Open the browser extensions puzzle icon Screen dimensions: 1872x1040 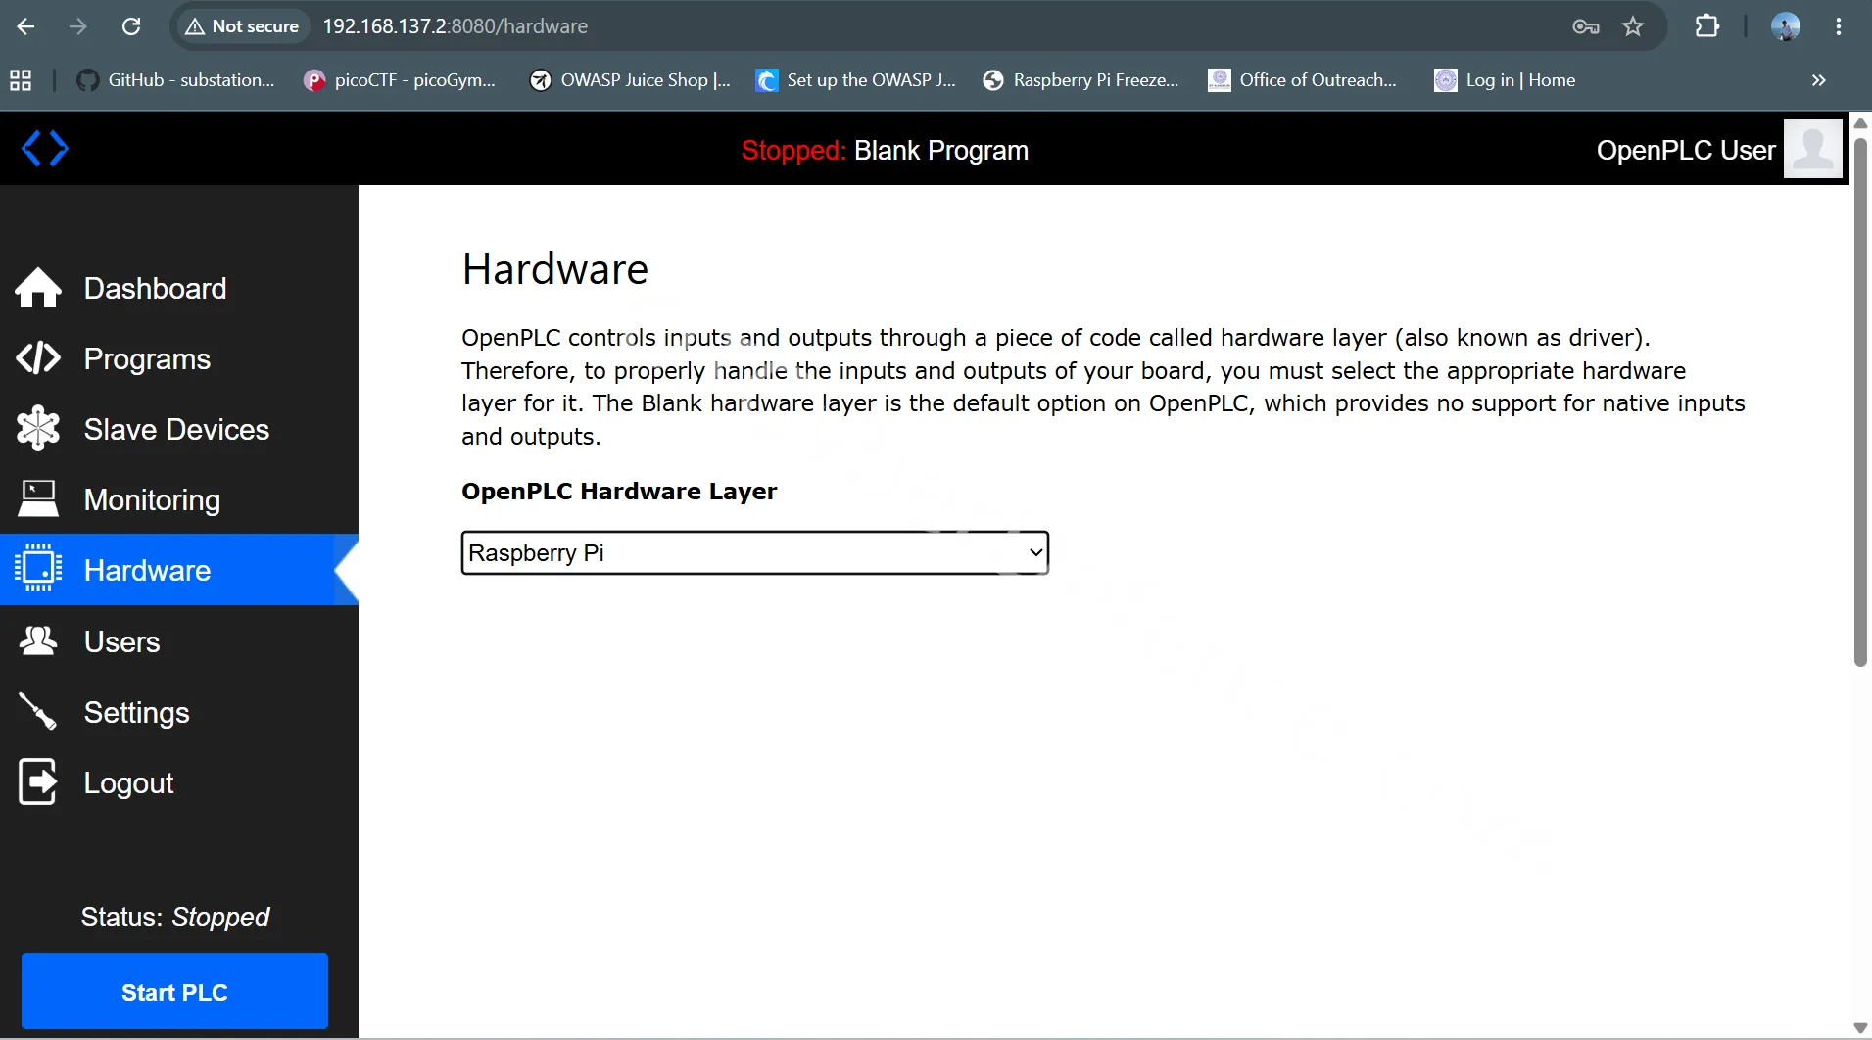point(1707,26)
